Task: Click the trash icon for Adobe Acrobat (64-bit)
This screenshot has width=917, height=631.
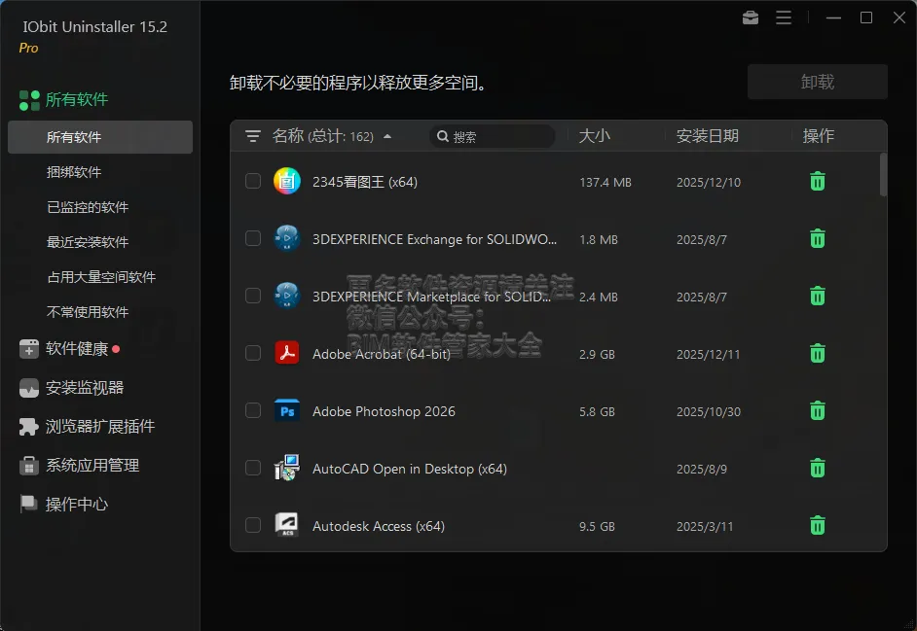Action: point(818,354)
